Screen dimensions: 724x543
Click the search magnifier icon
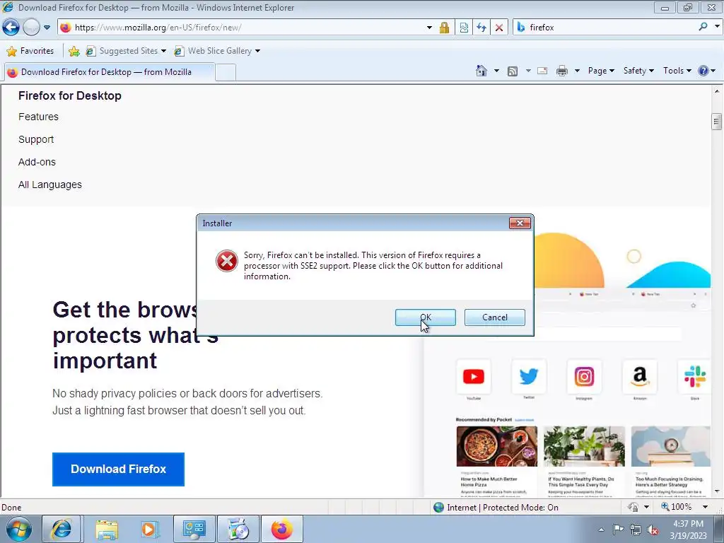pyautogui.click(x=703, y=27)
